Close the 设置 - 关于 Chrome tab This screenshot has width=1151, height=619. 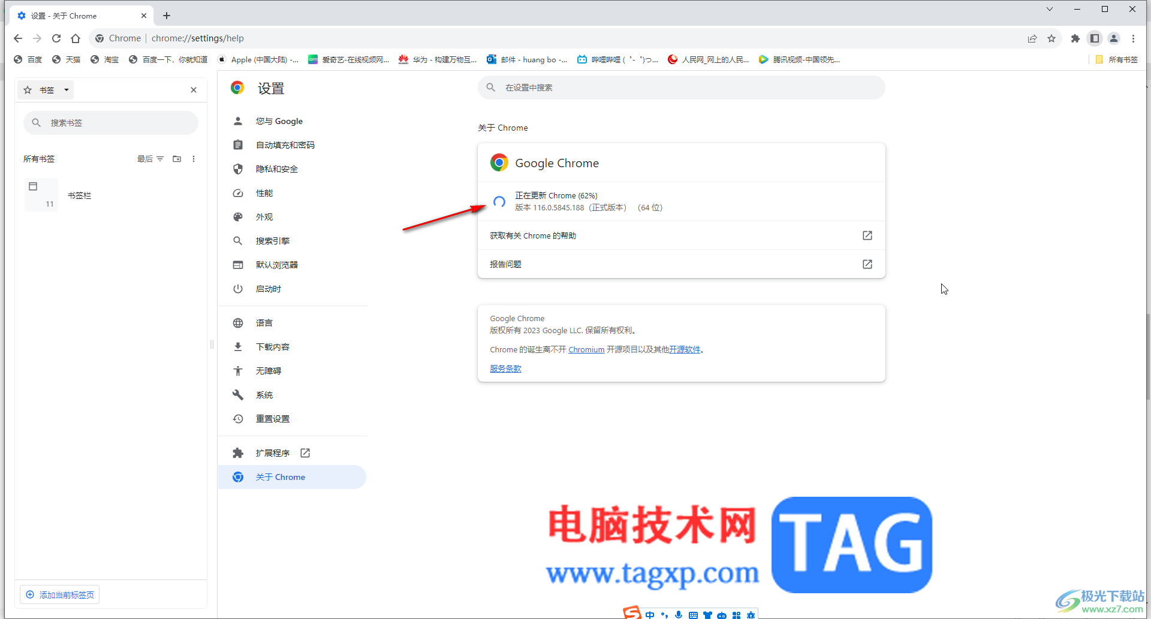click(144, 16)
